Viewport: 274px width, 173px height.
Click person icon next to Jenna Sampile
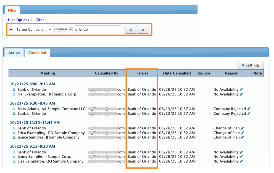pyautogui.click(x=14, y=157)
